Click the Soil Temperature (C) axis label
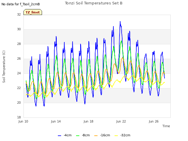 (x=4, y=67)
